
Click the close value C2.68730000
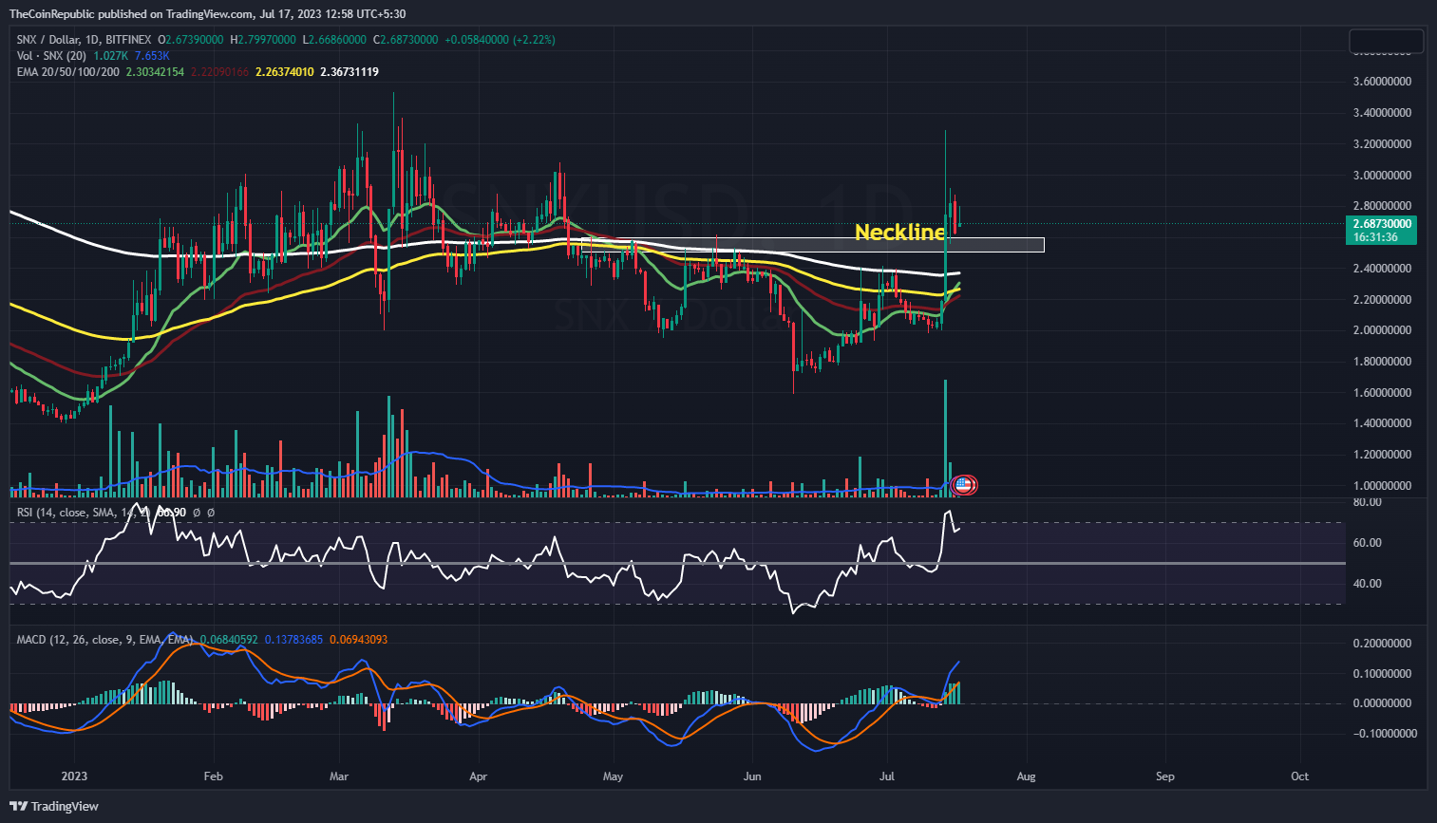[x=407, y=40]
